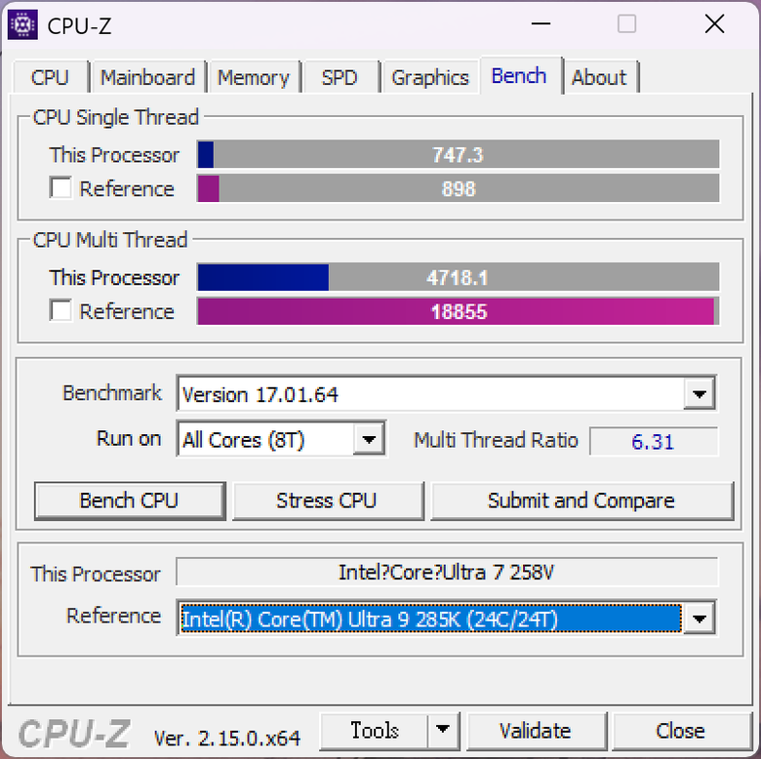Enable the Single Thread Reference checkbox

60,188
